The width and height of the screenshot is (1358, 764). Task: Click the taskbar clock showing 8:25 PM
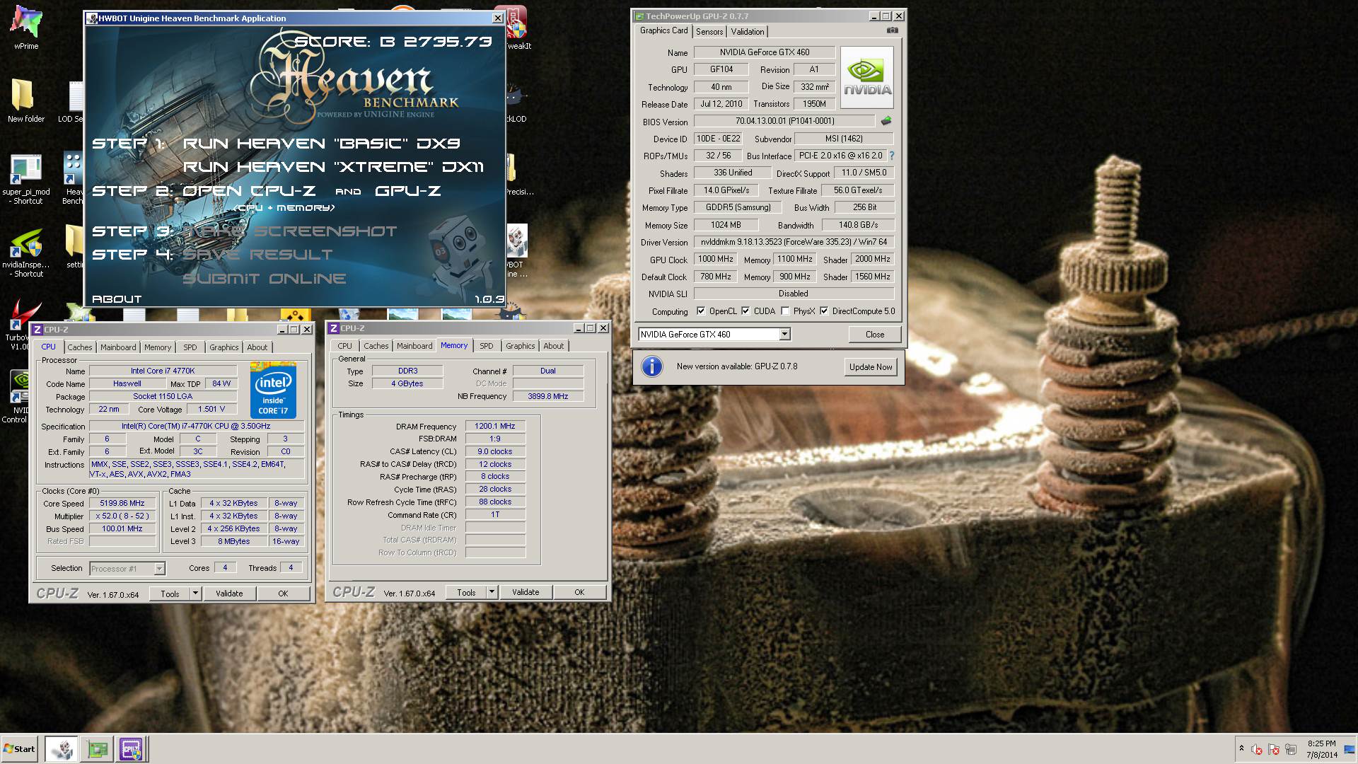(1322, 749)
